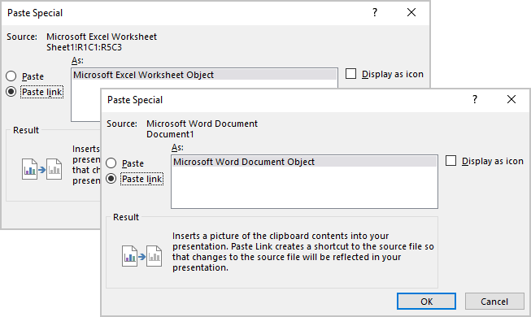Select Paste radio in Excel Worksheet dialog
This screenshot has height=317, width=531.
(x=11, y=76)
